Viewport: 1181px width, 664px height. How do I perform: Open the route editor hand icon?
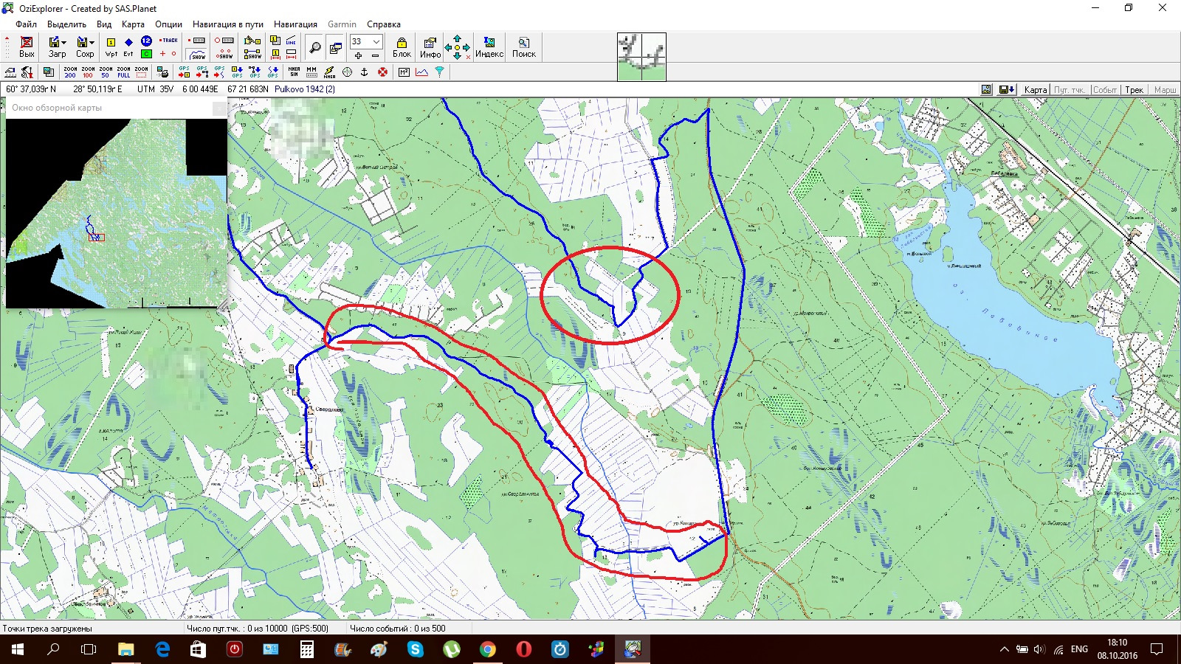(x=252, y=41)
